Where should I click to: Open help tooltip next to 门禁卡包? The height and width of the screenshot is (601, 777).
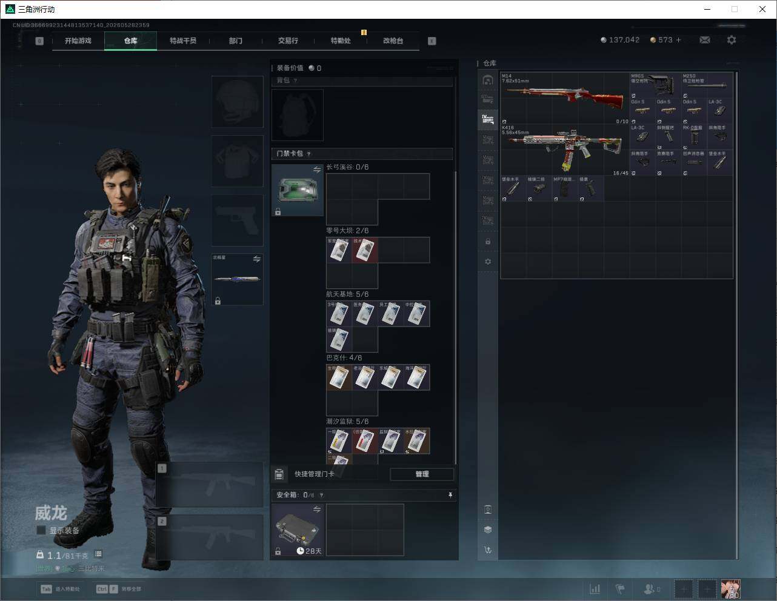click(308, 154)
